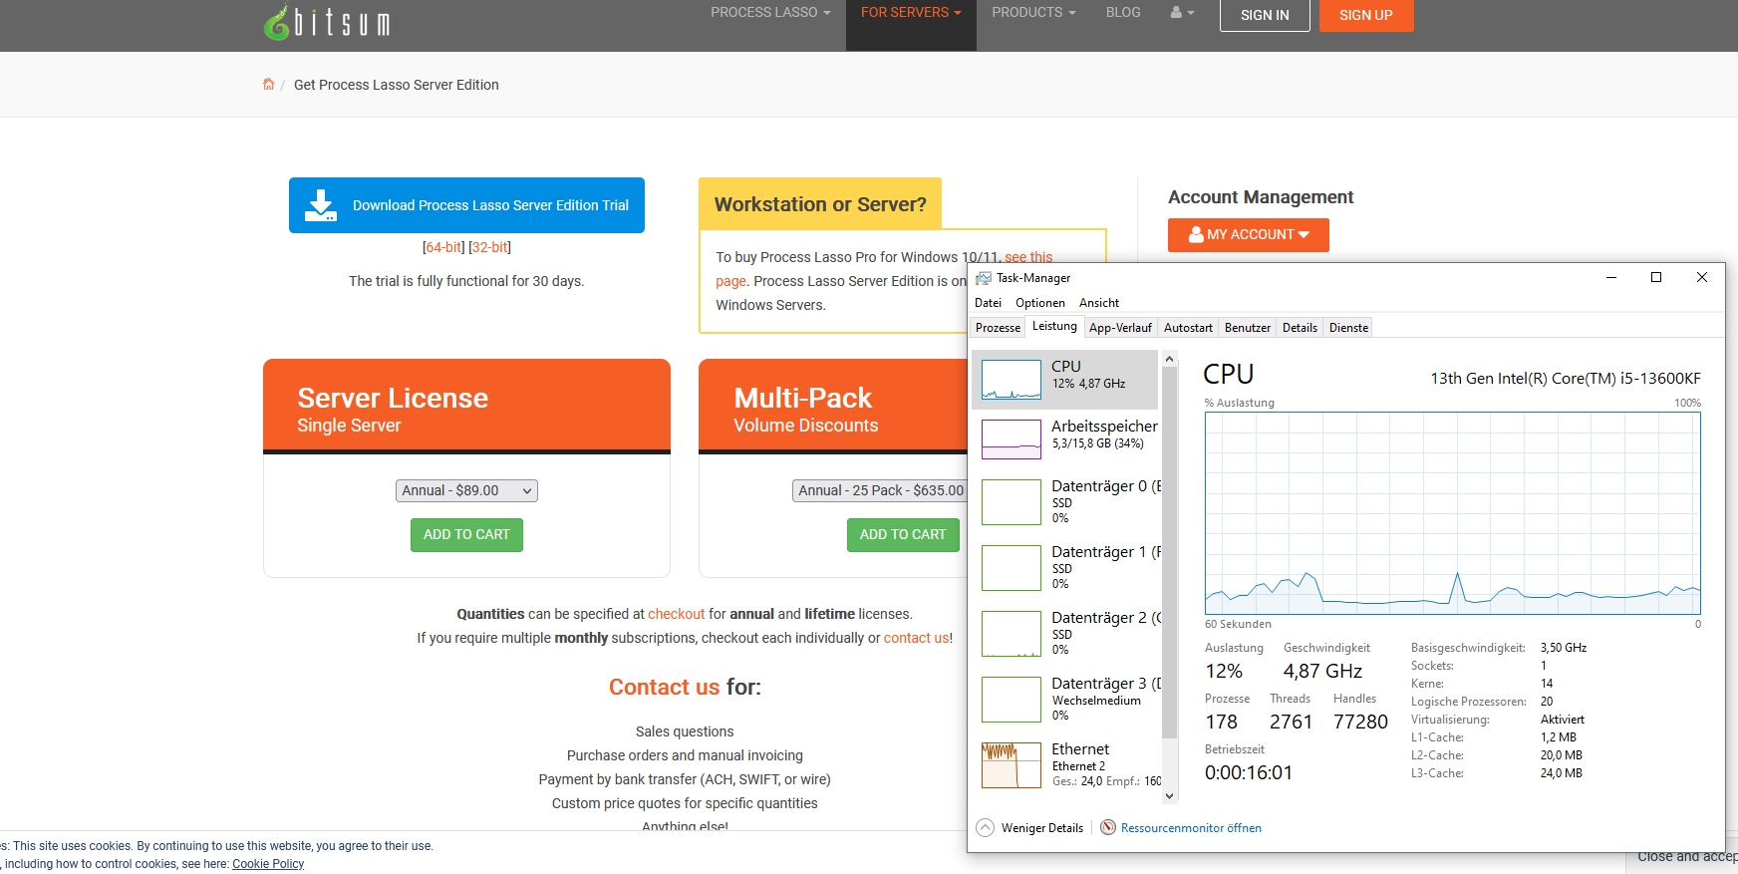This screenshot has width=1738, height=874.
Task: Click the Get Process Lasso Server Edition breadcrumb
Action: point(397,85)
